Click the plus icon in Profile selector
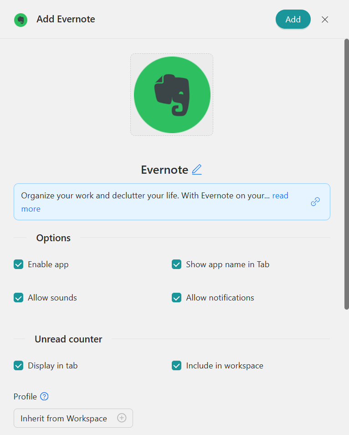 click(x=122, y=418)
